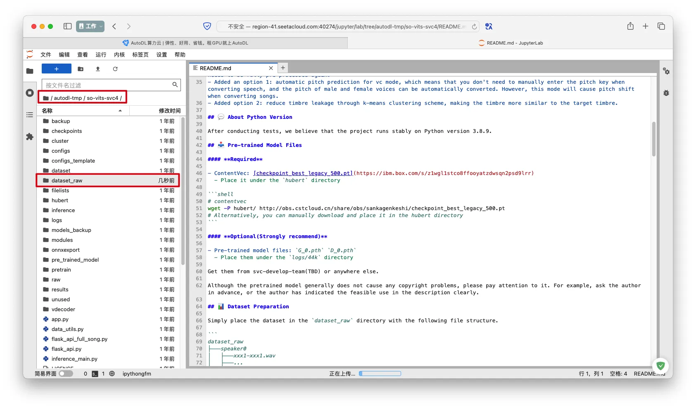696x409 pixels.
Task: Reload the page from the address bar
Action: [474, 26]
